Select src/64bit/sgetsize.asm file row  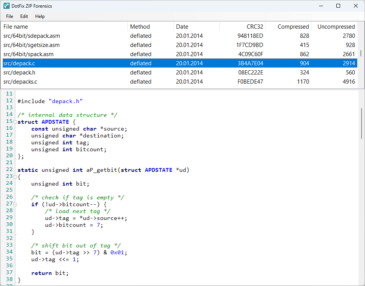coord(180,45)
